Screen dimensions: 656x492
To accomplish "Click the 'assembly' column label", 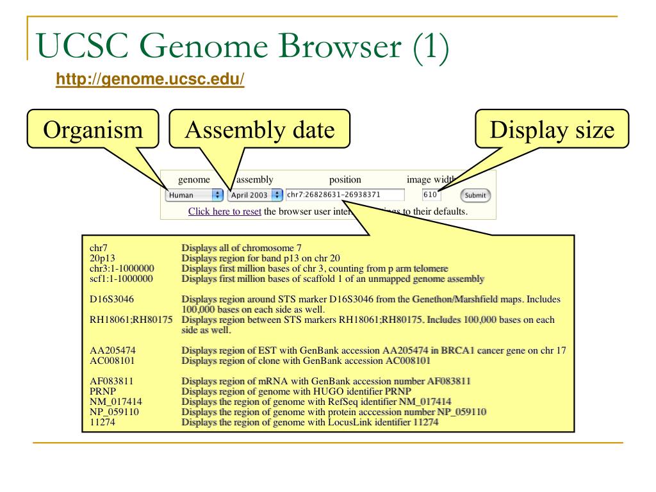I will tap(255, 179).
